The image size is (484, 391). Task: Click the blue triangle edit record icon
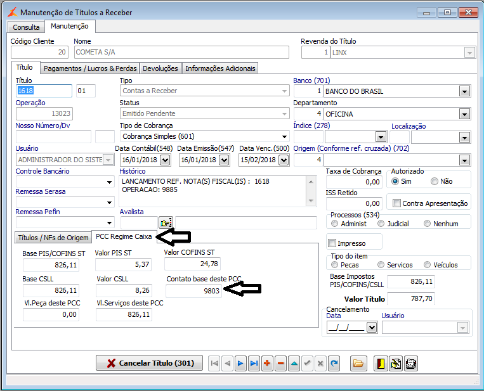[x=294, y=363]
